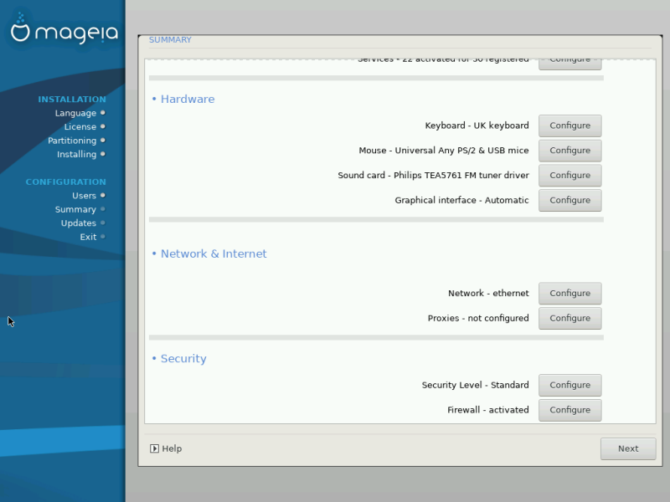Click the CONFIGURATION sidebar header
This screenshot has height=502, width=670.
point(66,182)
